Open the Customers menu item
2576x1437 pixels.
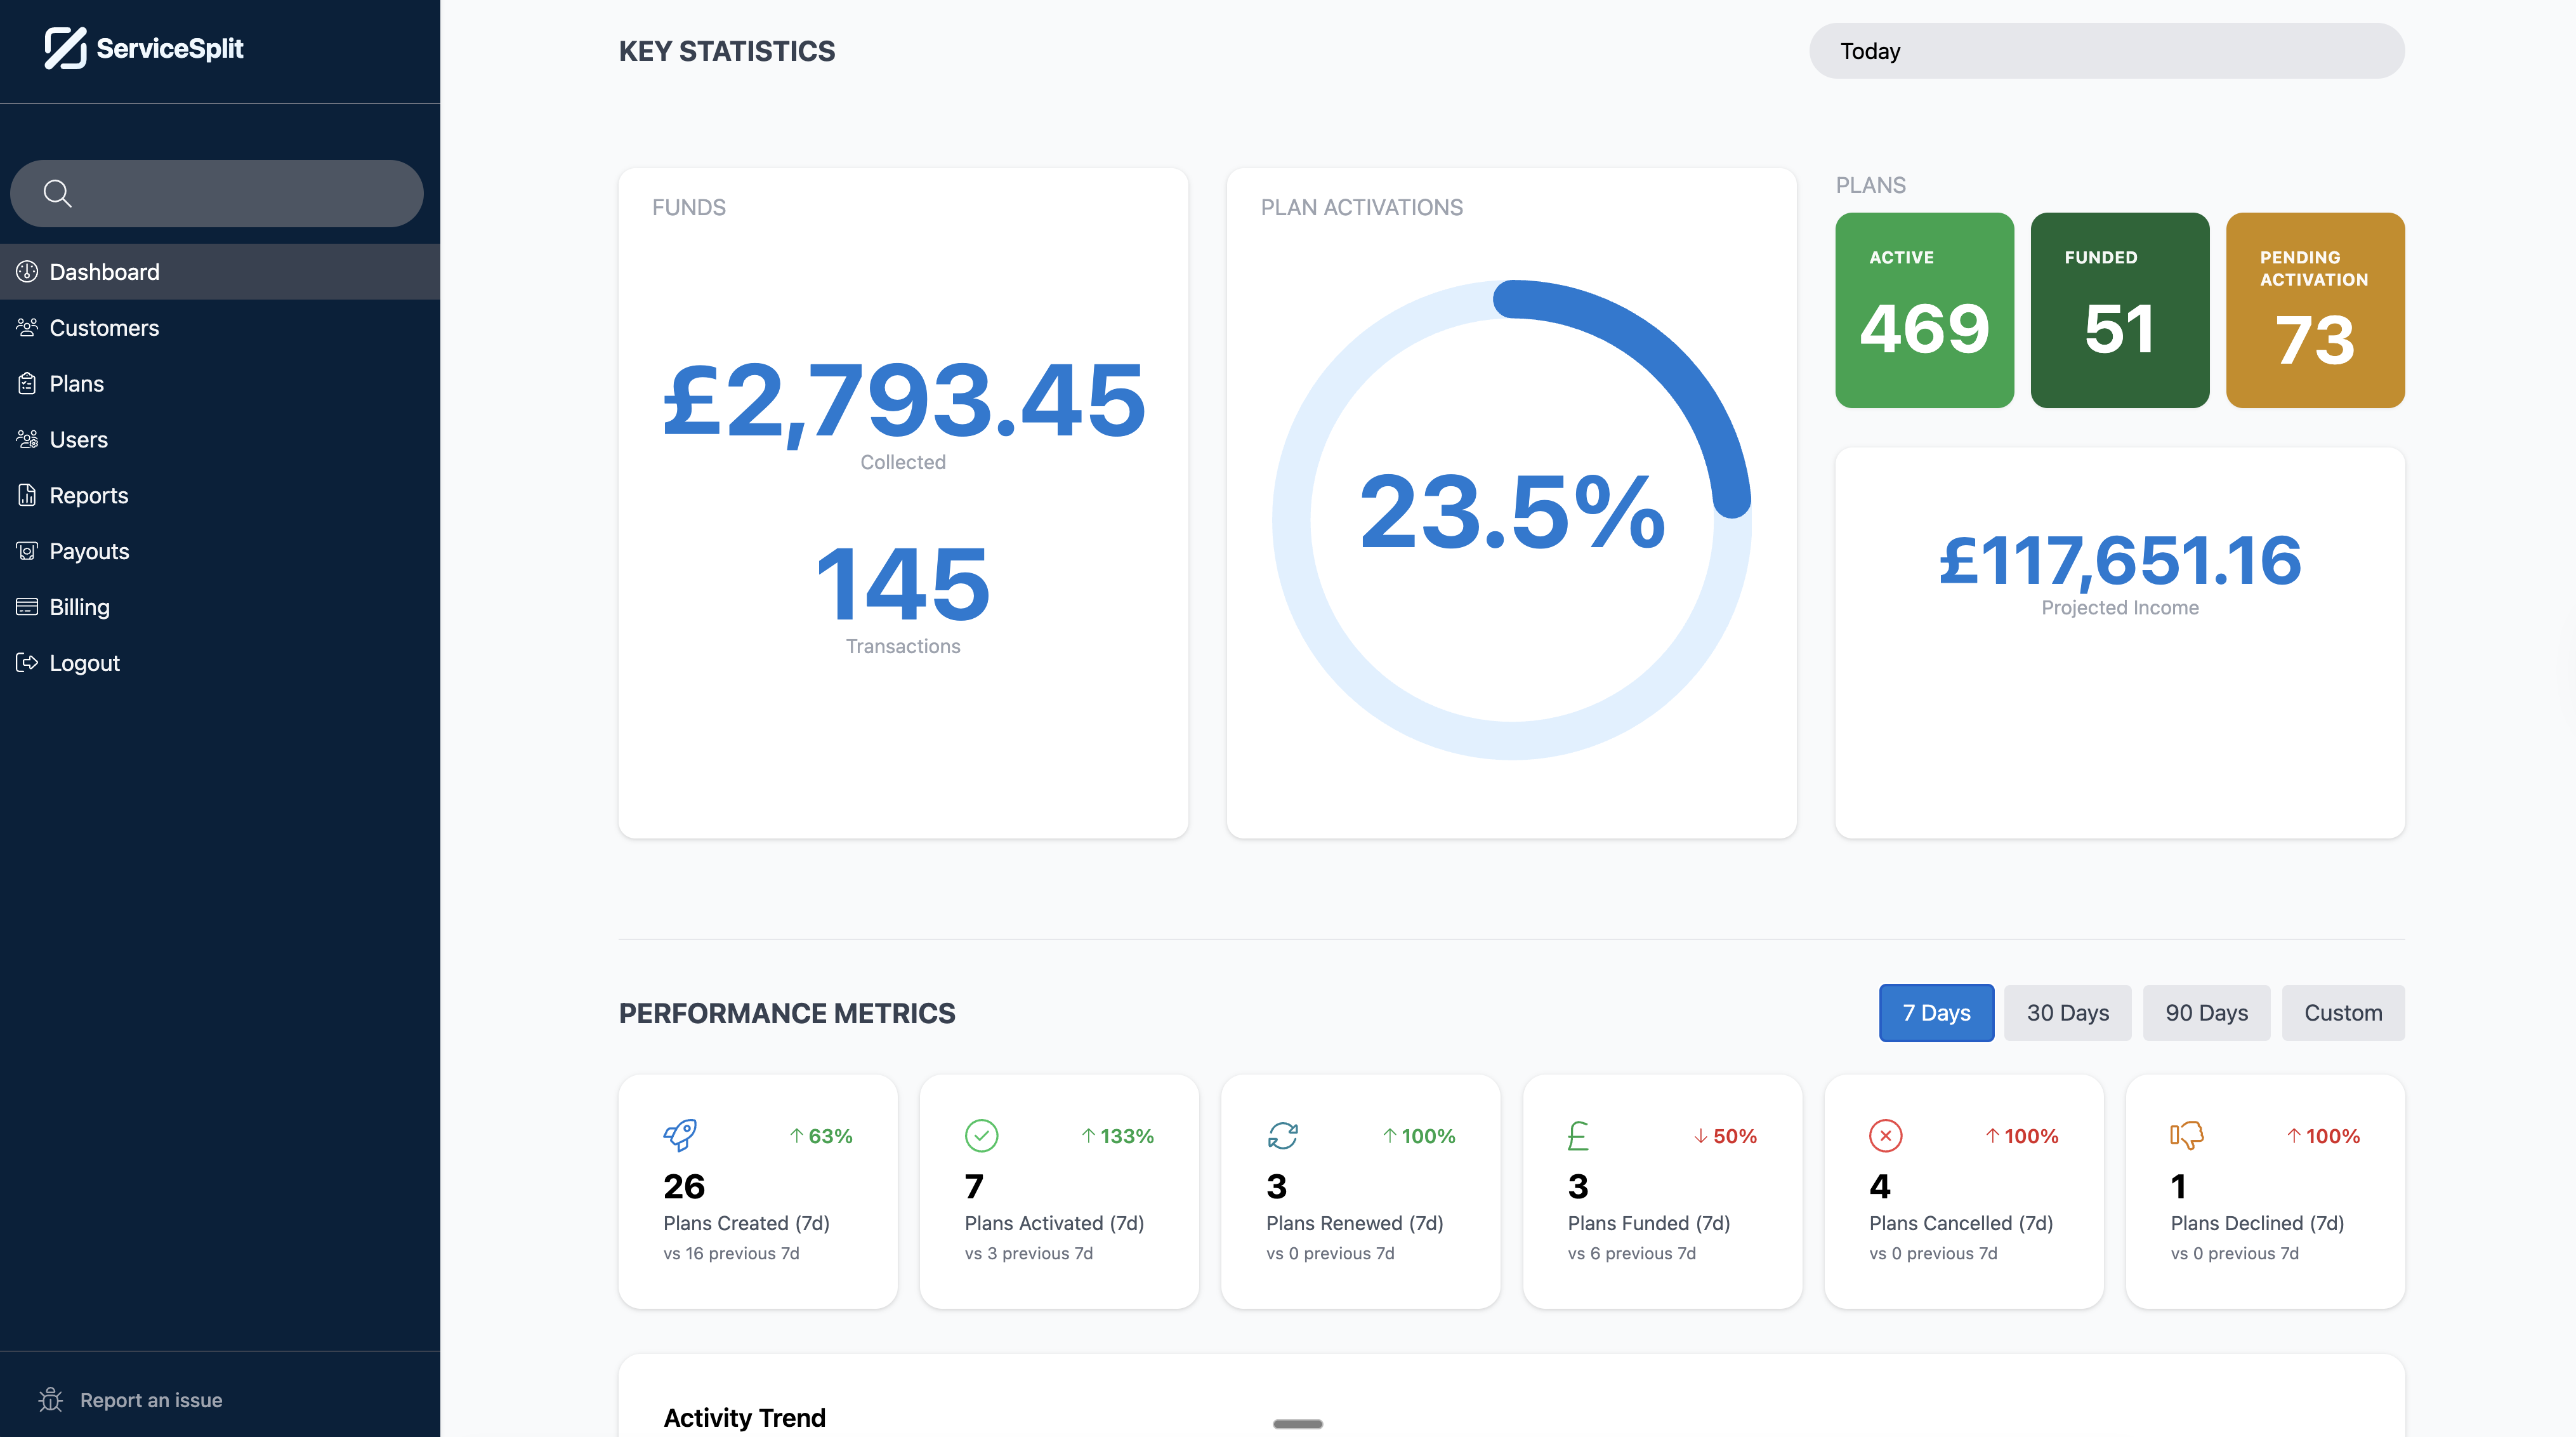point(105,328)
